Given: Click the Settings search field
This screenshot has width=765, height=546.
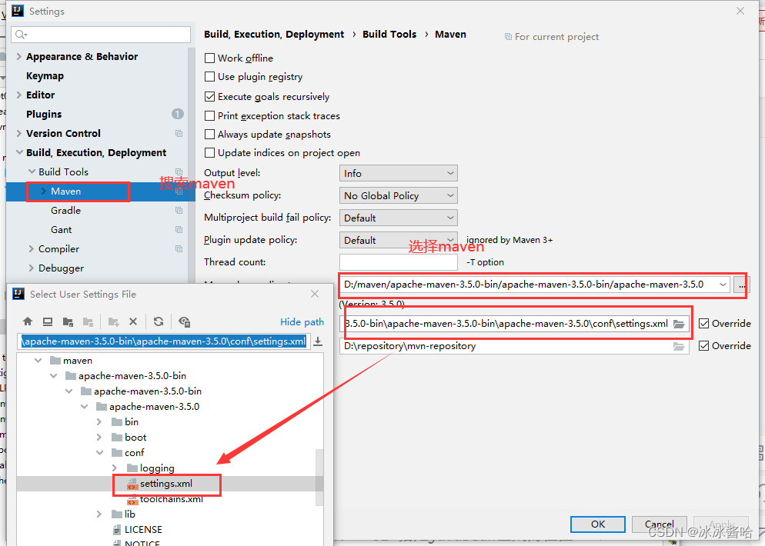Looking at the screenshot, I should point(101,34).
